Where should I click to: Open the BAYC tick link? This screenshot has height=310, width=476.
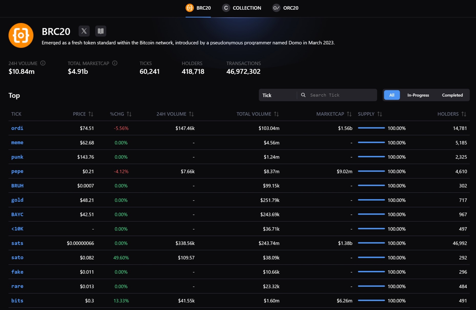pos(17,214)
